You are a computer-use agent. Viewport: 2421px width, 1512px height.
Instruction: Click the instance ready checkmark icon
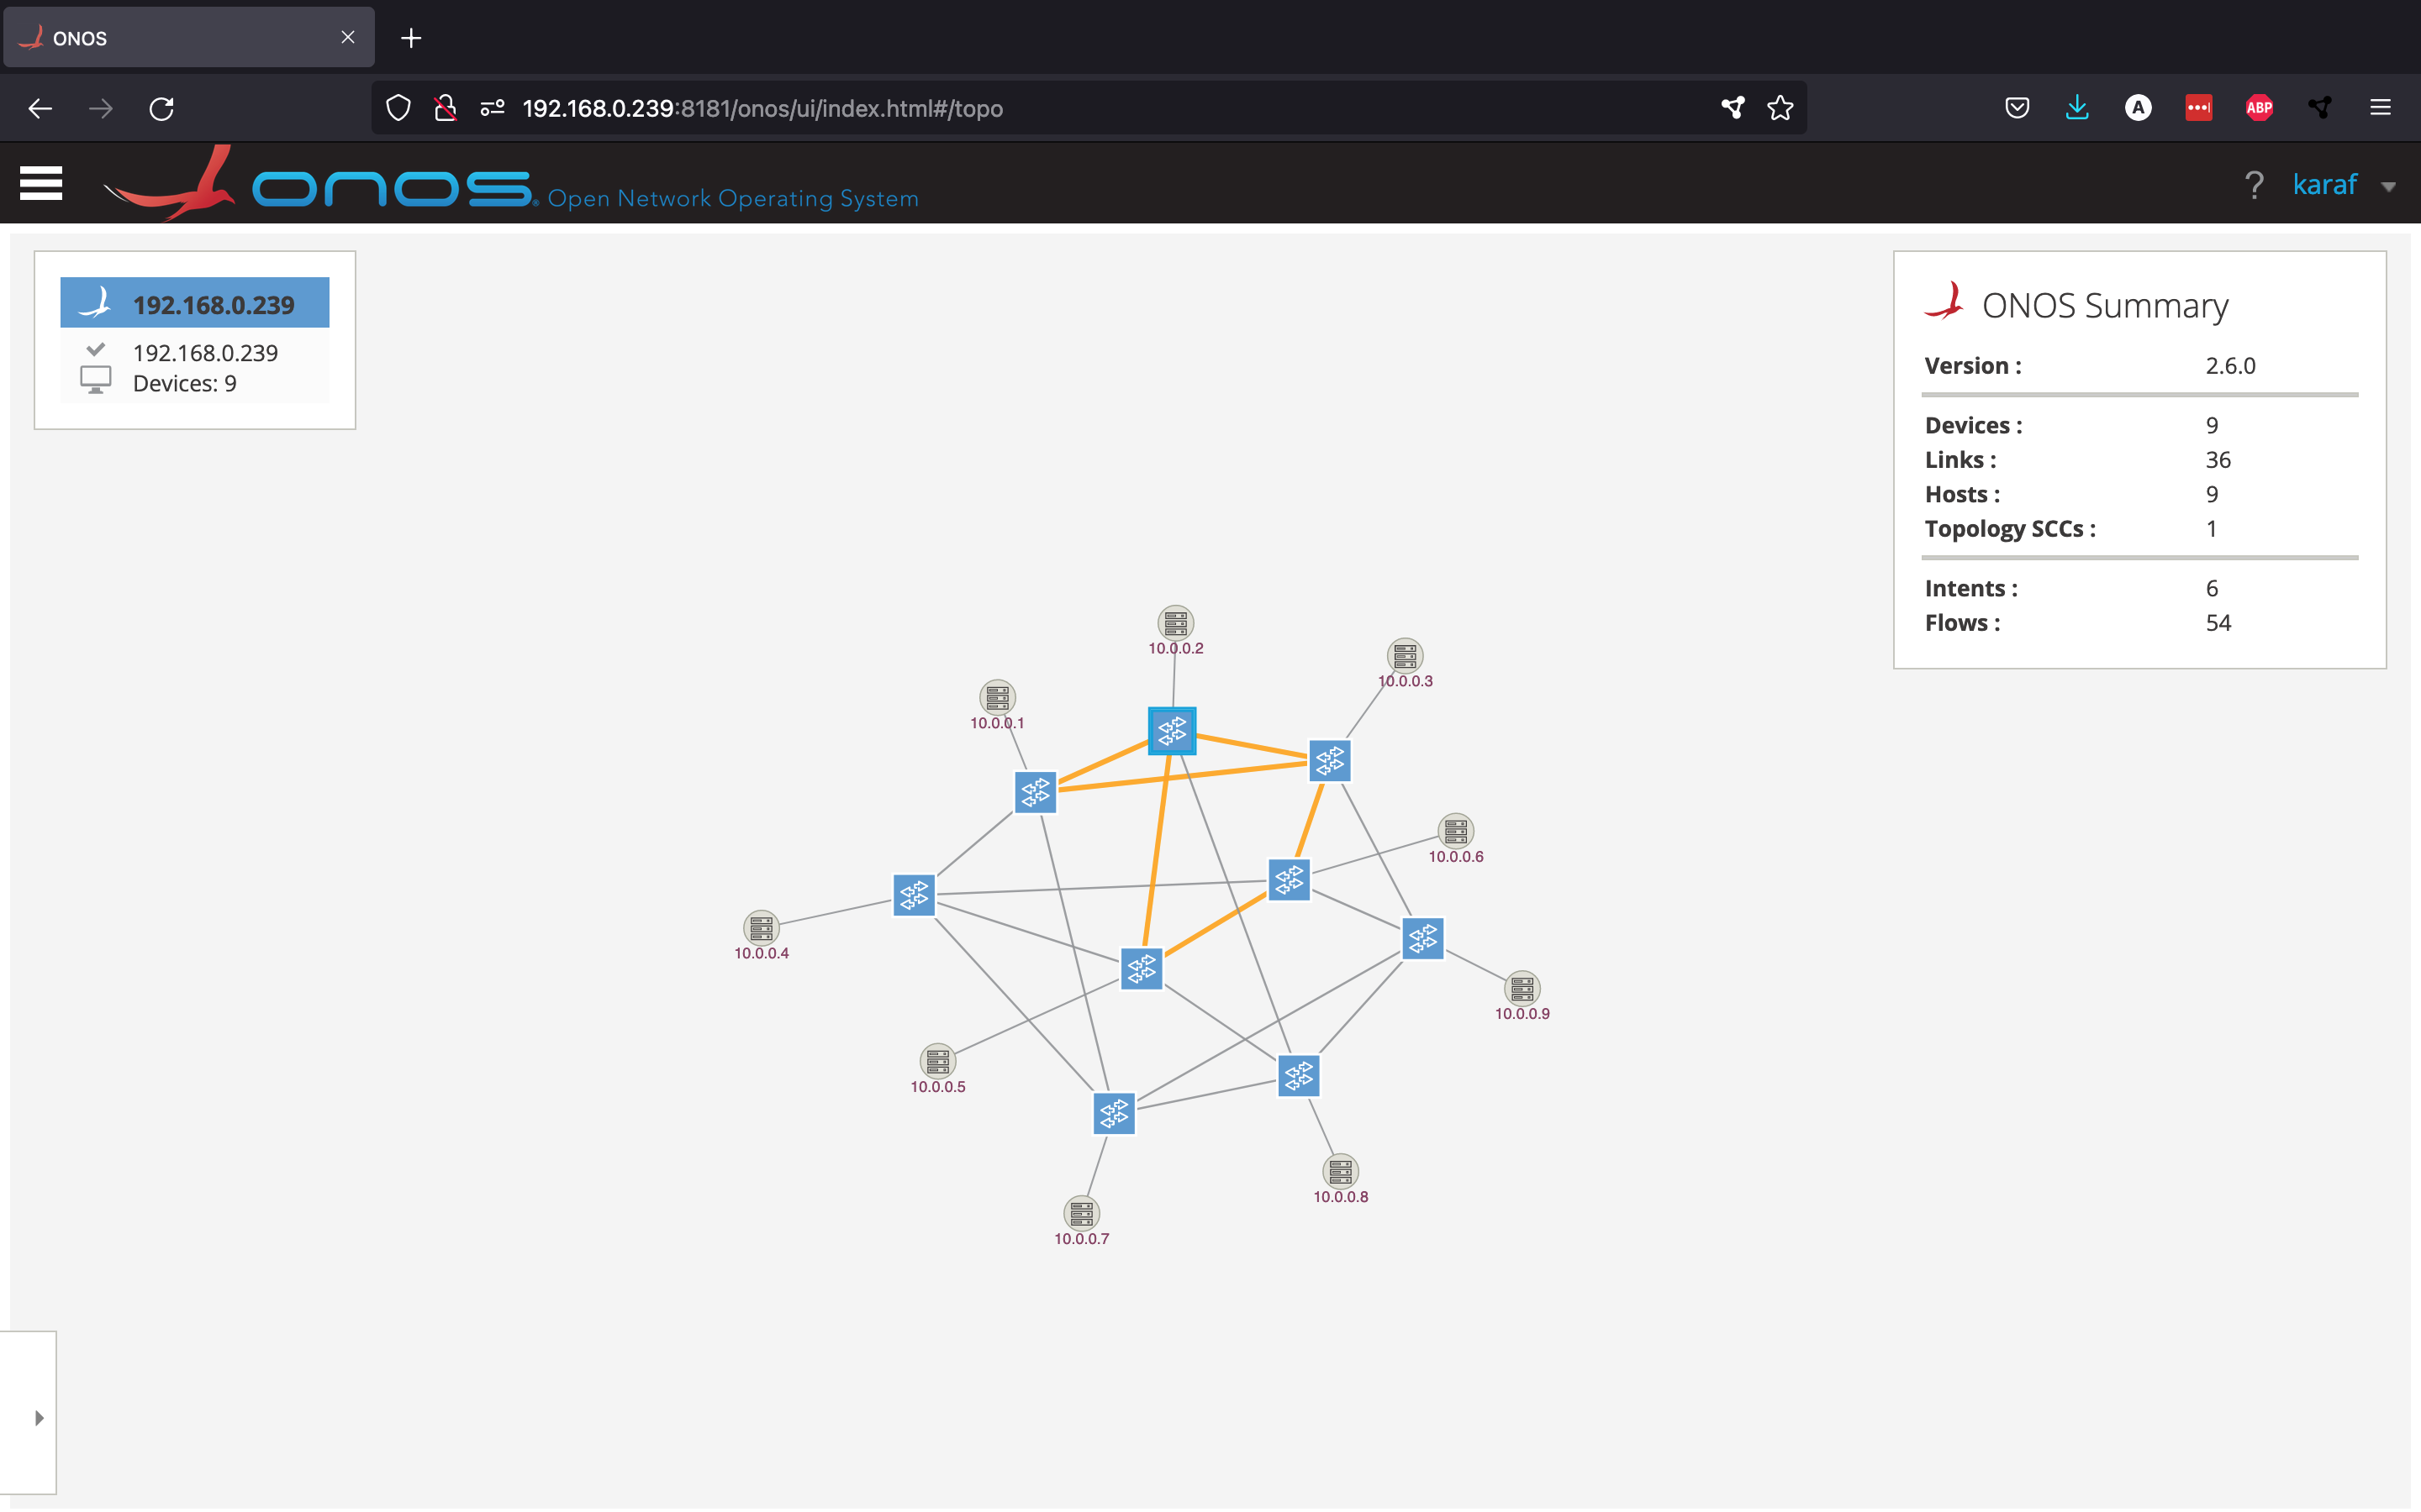(96, 349)
